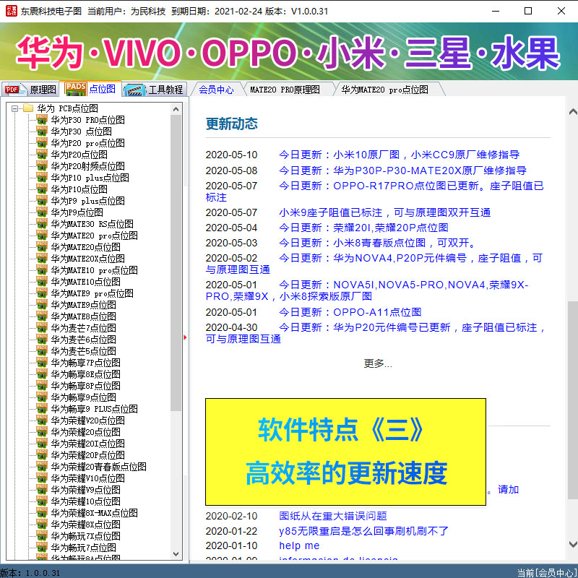Click the folder icon of 华为 PCB点位图
This screenshot has height=578, width=578.
(28, 108)
